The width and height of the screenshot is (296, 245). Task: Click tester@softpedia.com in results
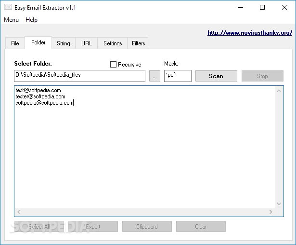coord(40,96)
